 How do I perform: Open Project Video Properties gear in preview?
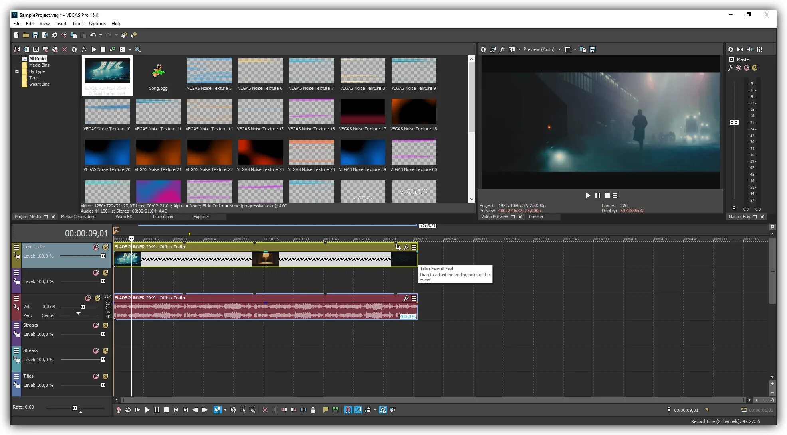pos(483,49)
